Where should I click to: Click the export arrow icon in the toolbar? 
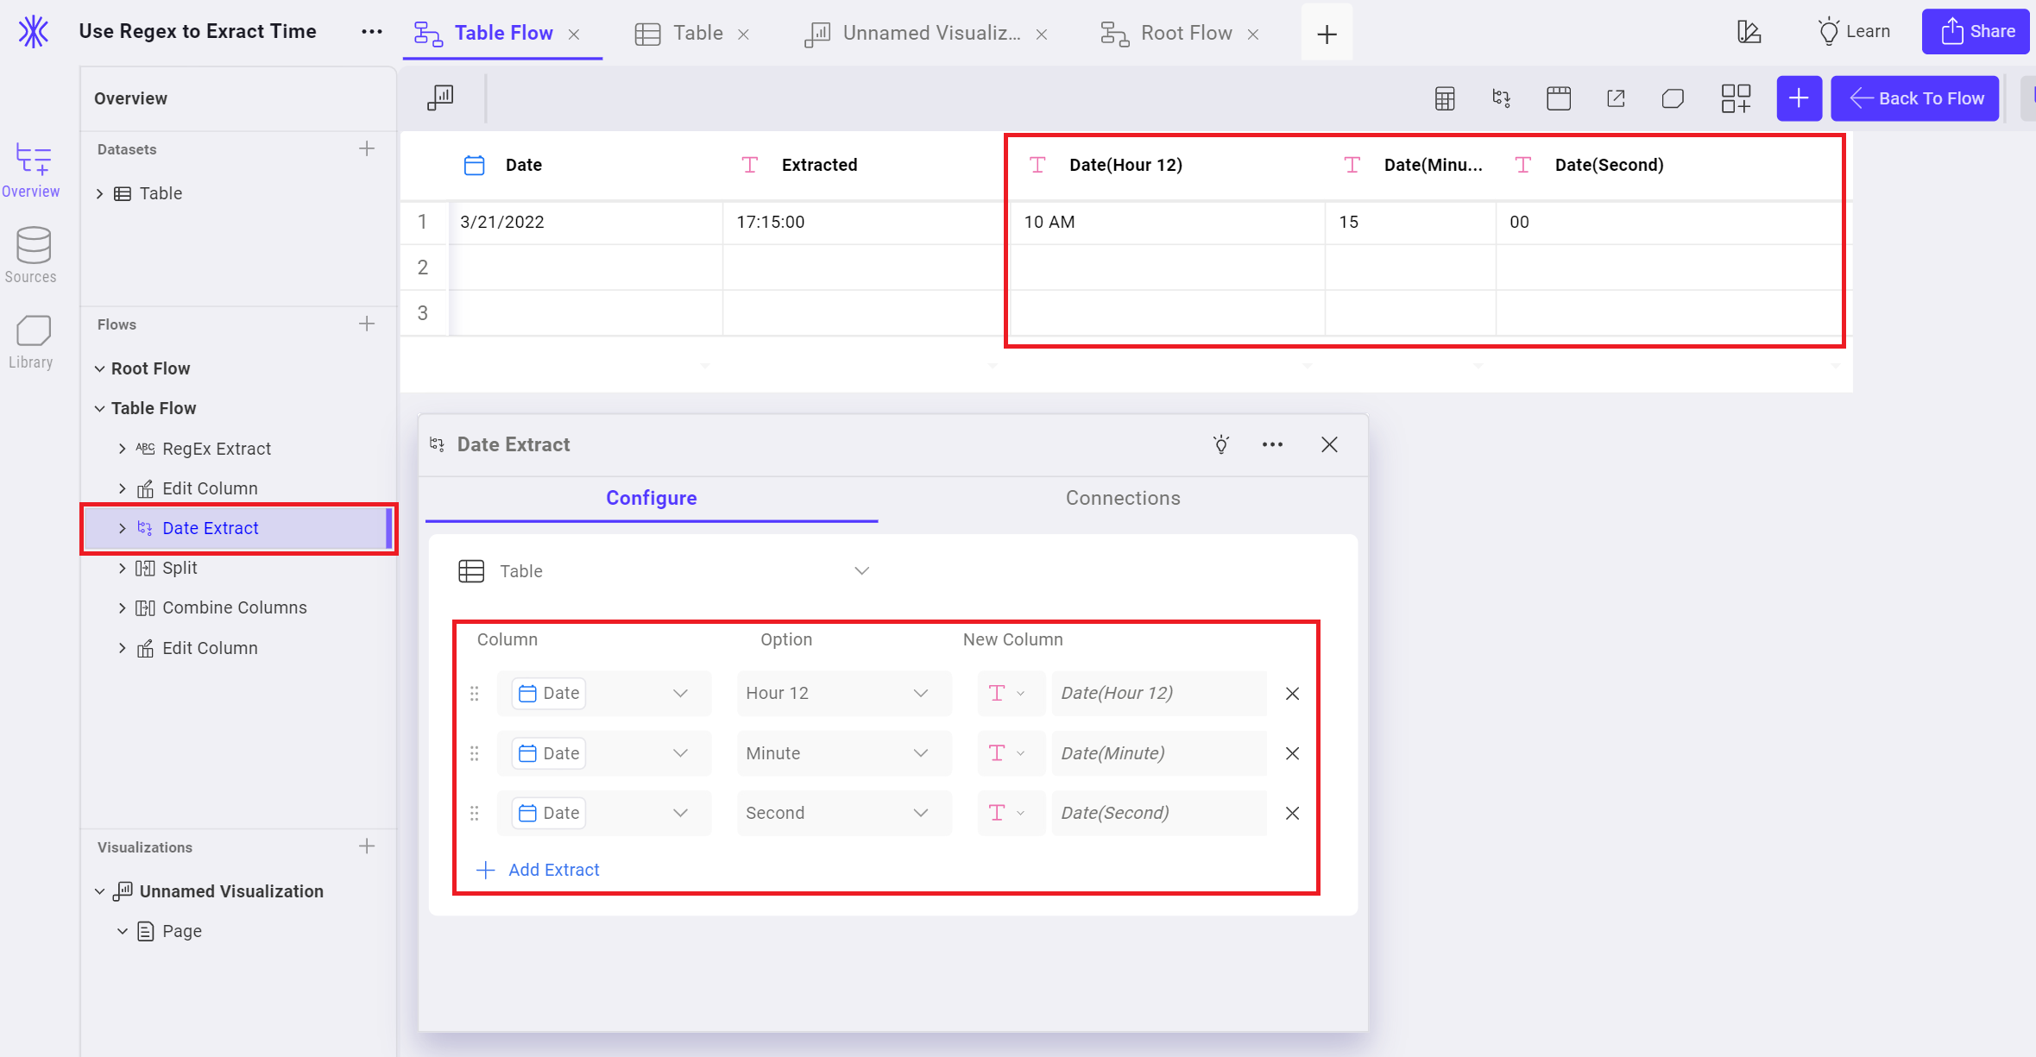(x=1616, y=98)
